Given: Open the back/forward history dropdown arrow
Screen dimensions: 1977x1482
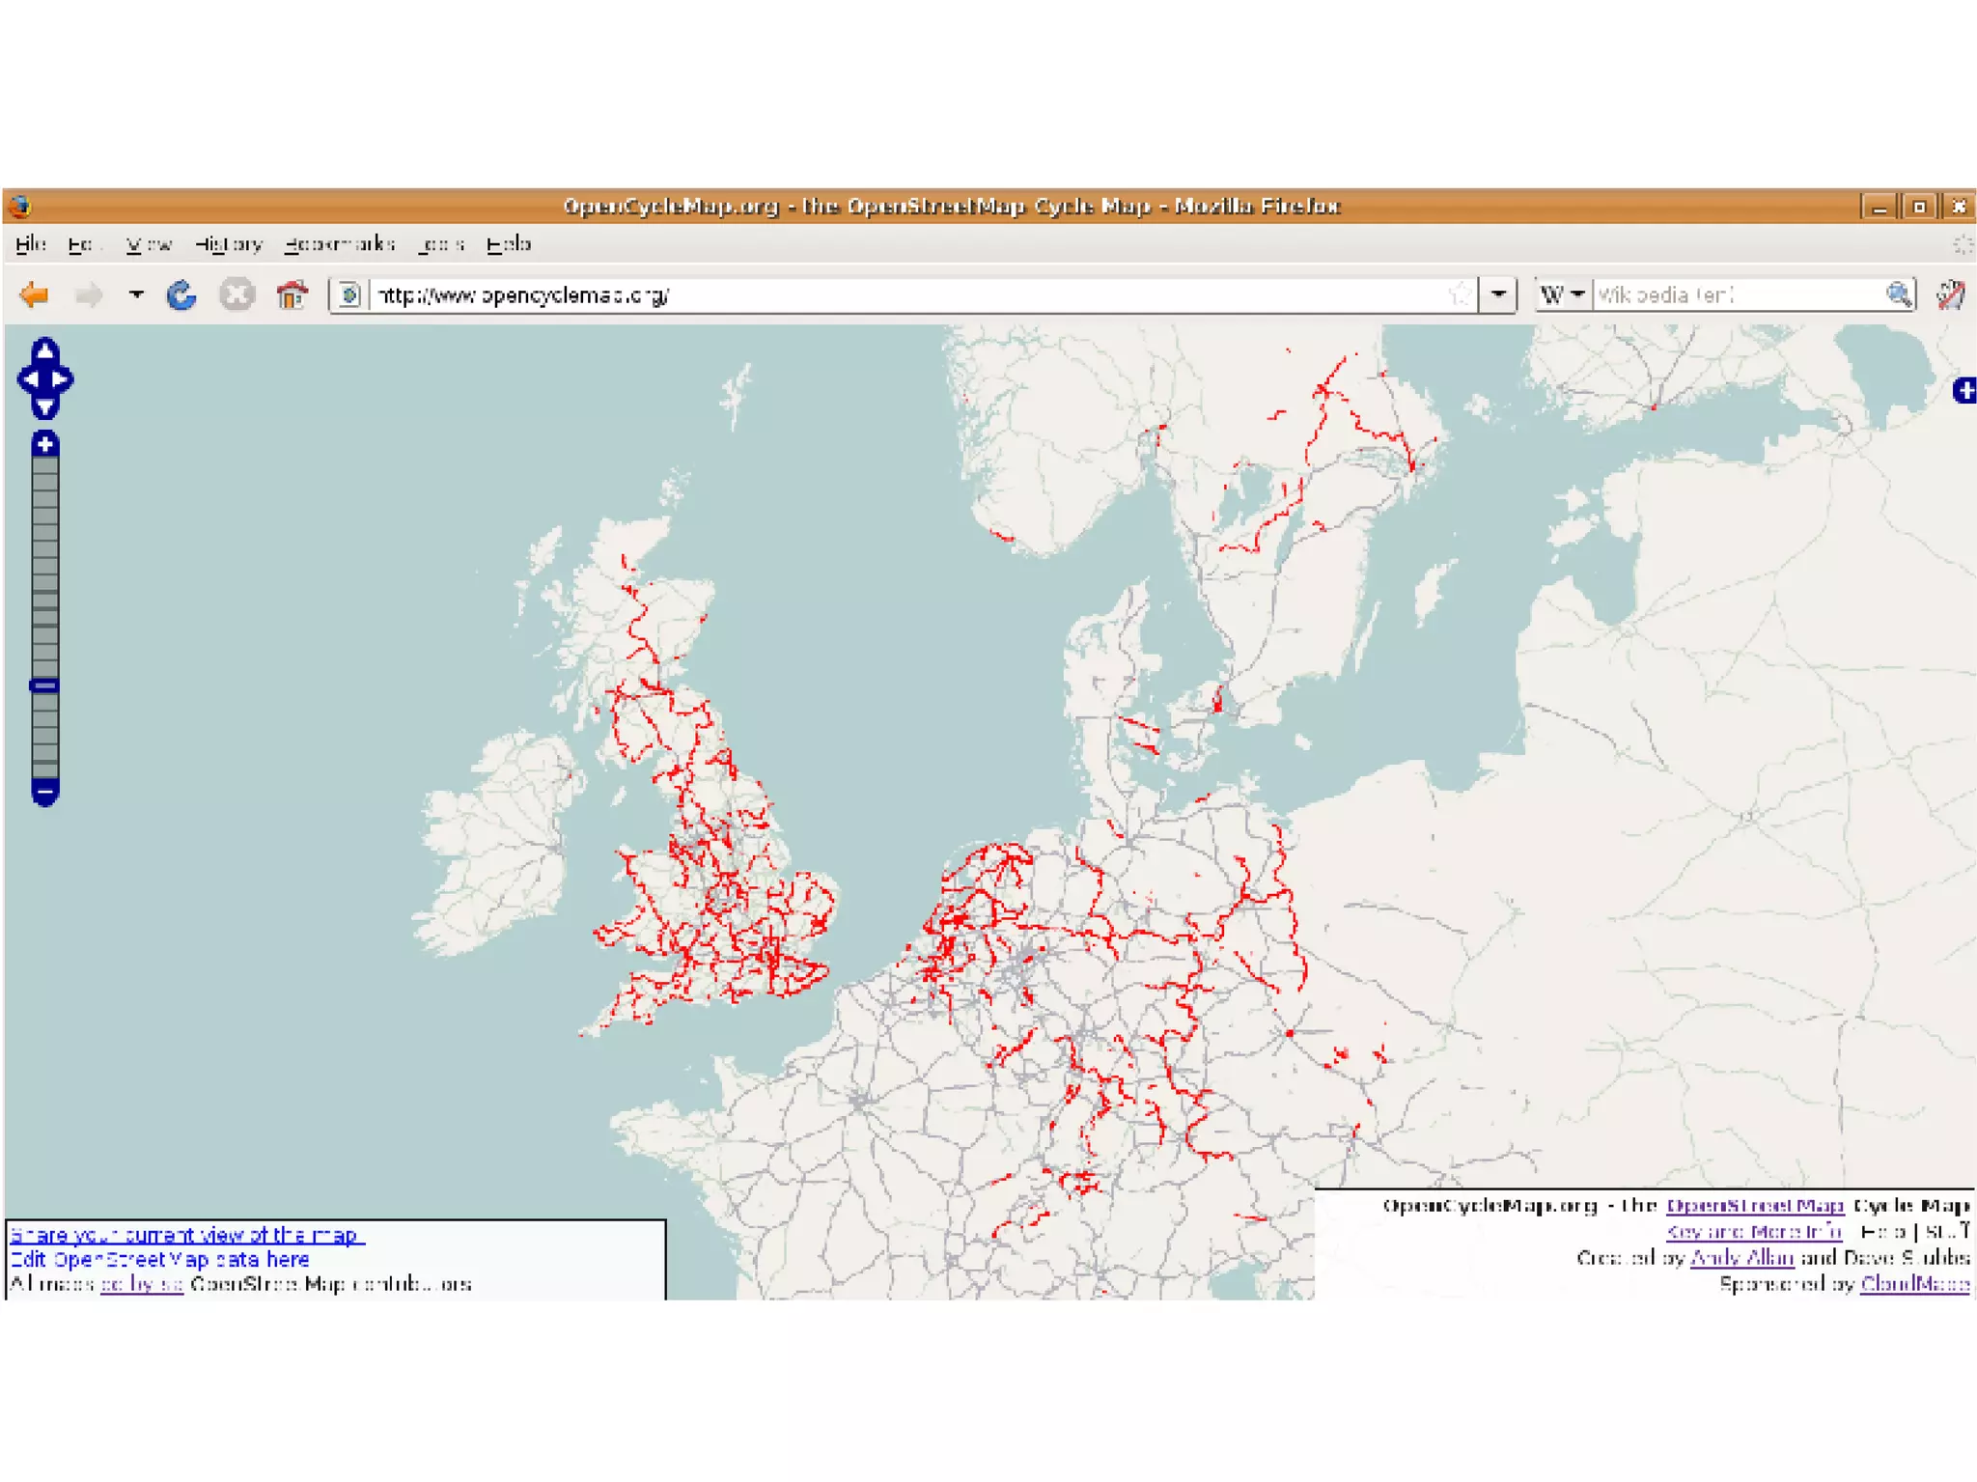Looking at the screenshot, I should 136,294.
